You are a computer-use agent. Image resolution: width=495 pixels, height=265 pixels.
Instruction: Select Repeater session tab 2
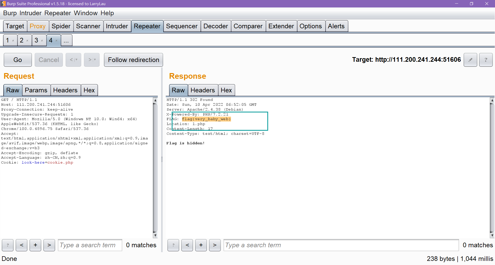(x=22, y=40)
